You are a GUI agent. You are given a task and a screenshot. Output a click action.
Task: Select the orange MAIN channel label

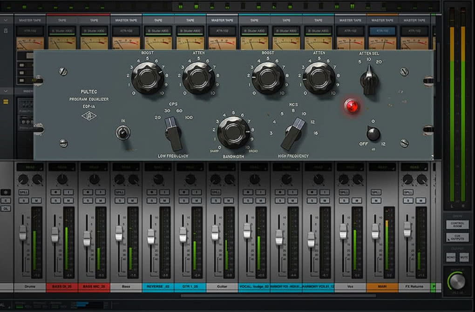pos(382,286)
